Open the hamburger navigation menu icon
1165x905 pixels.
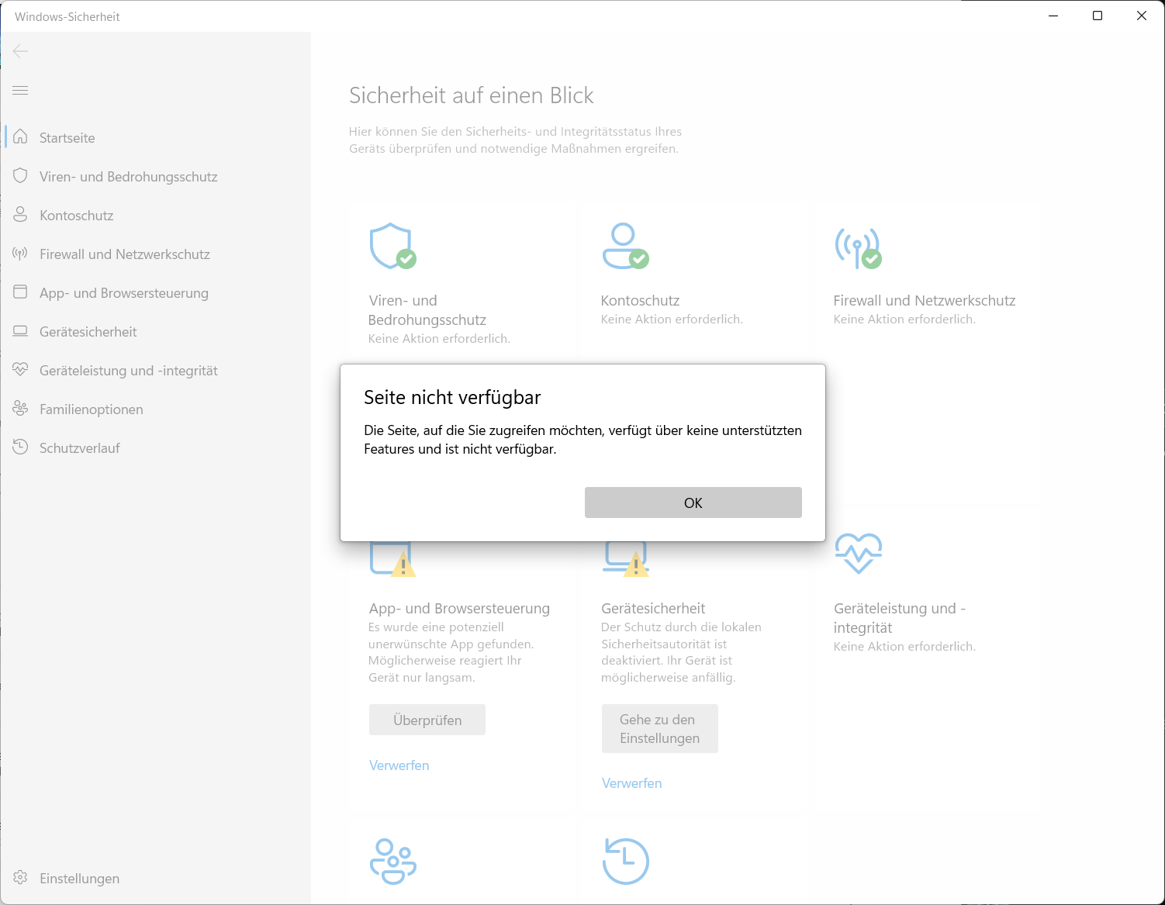pos(21,91)
